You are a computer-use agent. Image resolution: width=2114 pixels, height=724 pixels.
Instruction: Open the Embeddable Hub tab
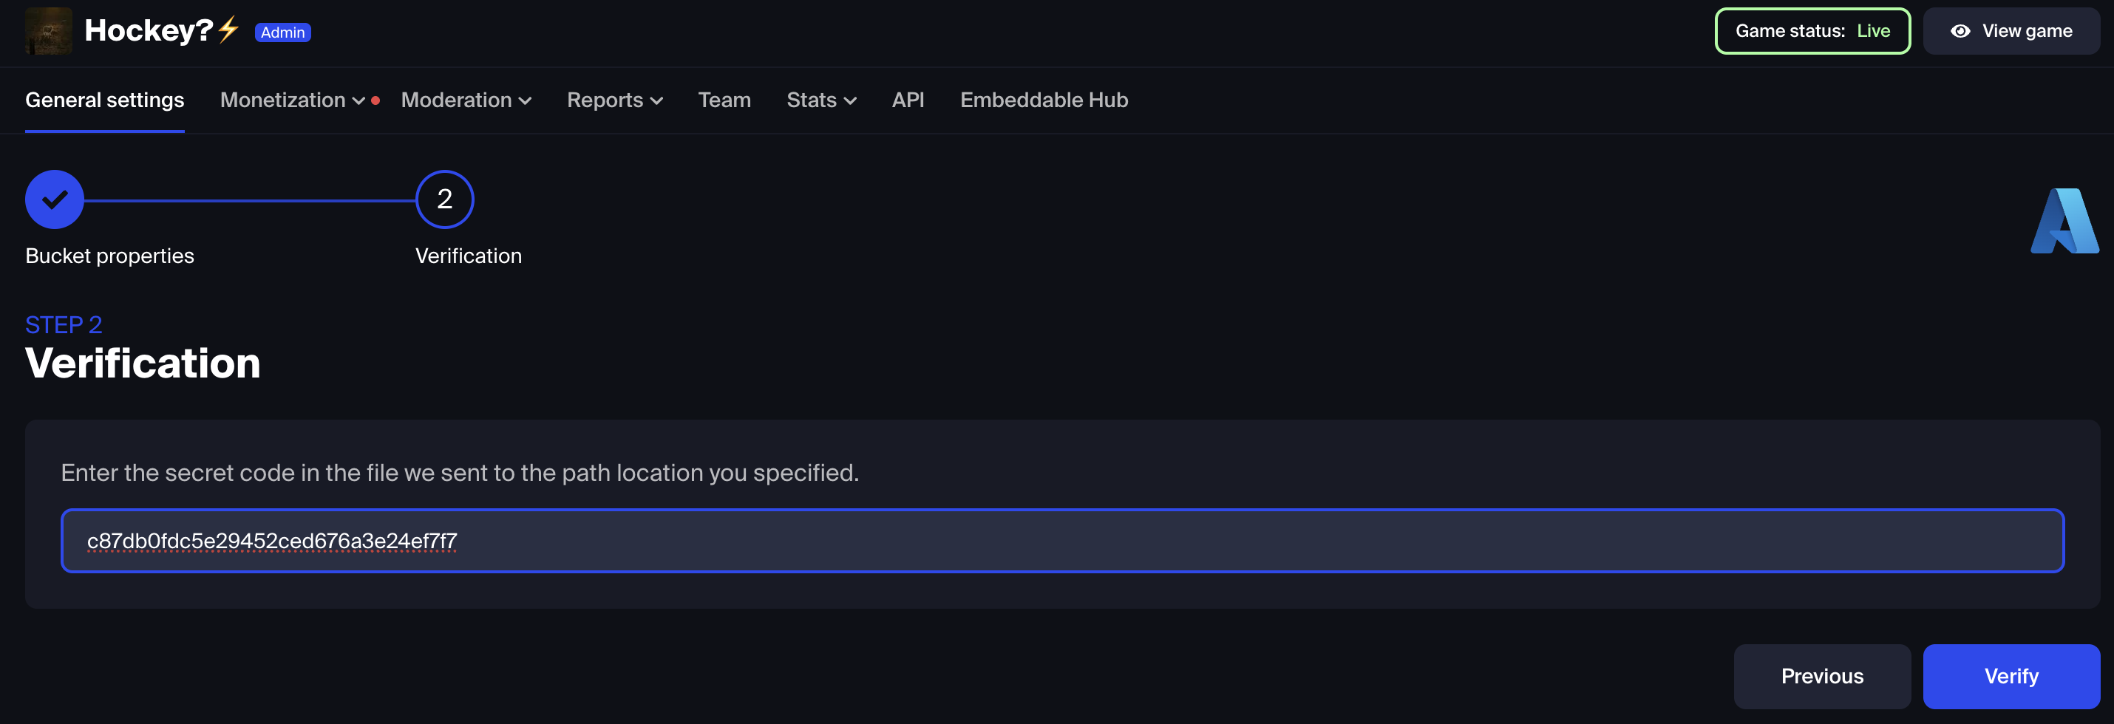click(1044, 100)
